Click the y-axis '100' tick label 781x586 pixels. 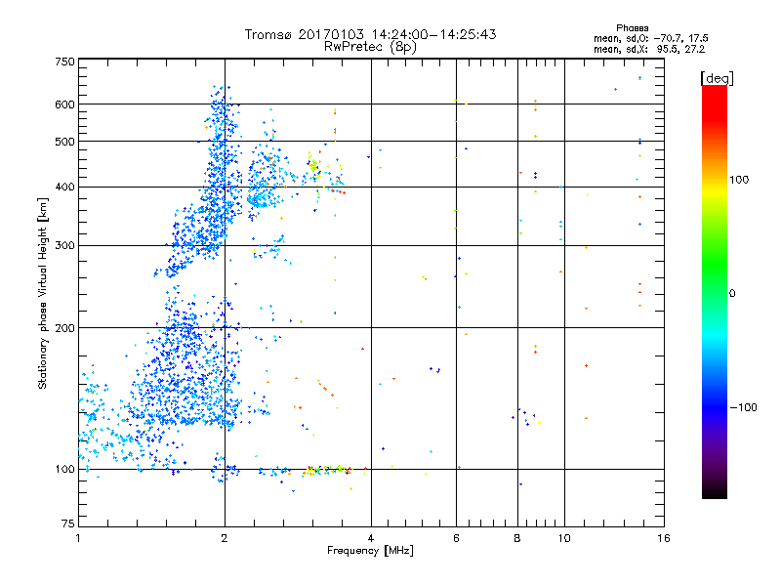[x=65, y=470]
